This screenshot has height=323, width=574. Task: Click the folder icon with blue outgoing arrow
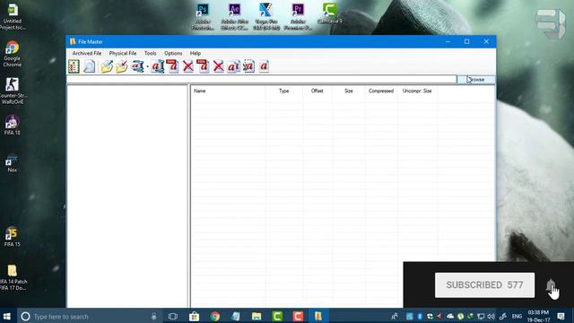(x=107, y=66)
